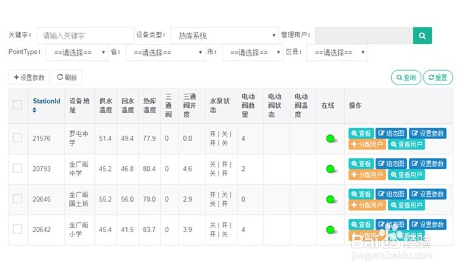This screenshot has height=272, width=458.
Task: Tick the checkbox for station 21576
Action: coord(18,138)
